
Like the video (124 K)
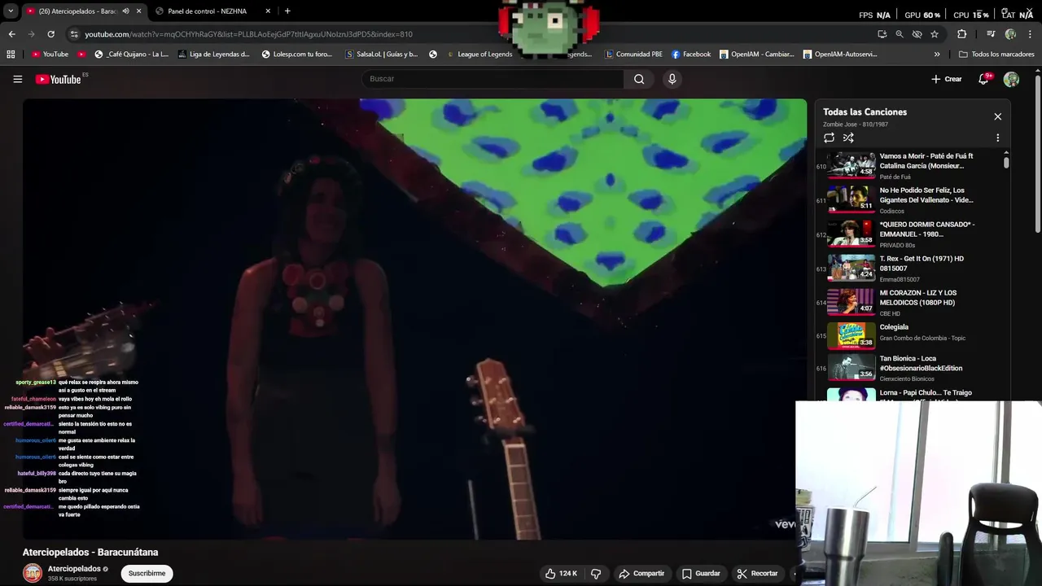coord(561,573)
